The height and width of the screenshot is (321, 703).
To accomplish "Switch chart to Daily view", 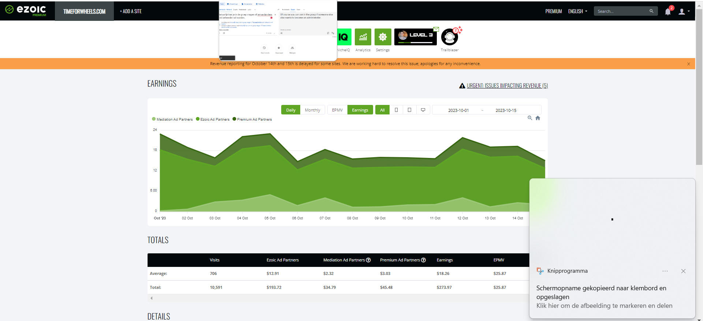I will (291, 110).
